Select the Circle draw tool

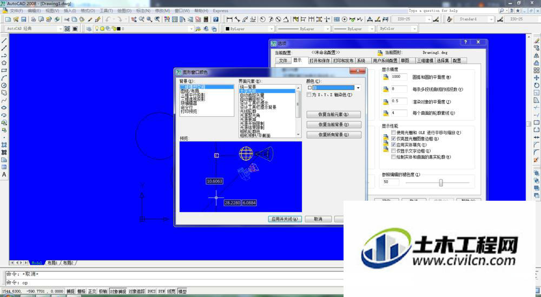(x=4, y=85)
